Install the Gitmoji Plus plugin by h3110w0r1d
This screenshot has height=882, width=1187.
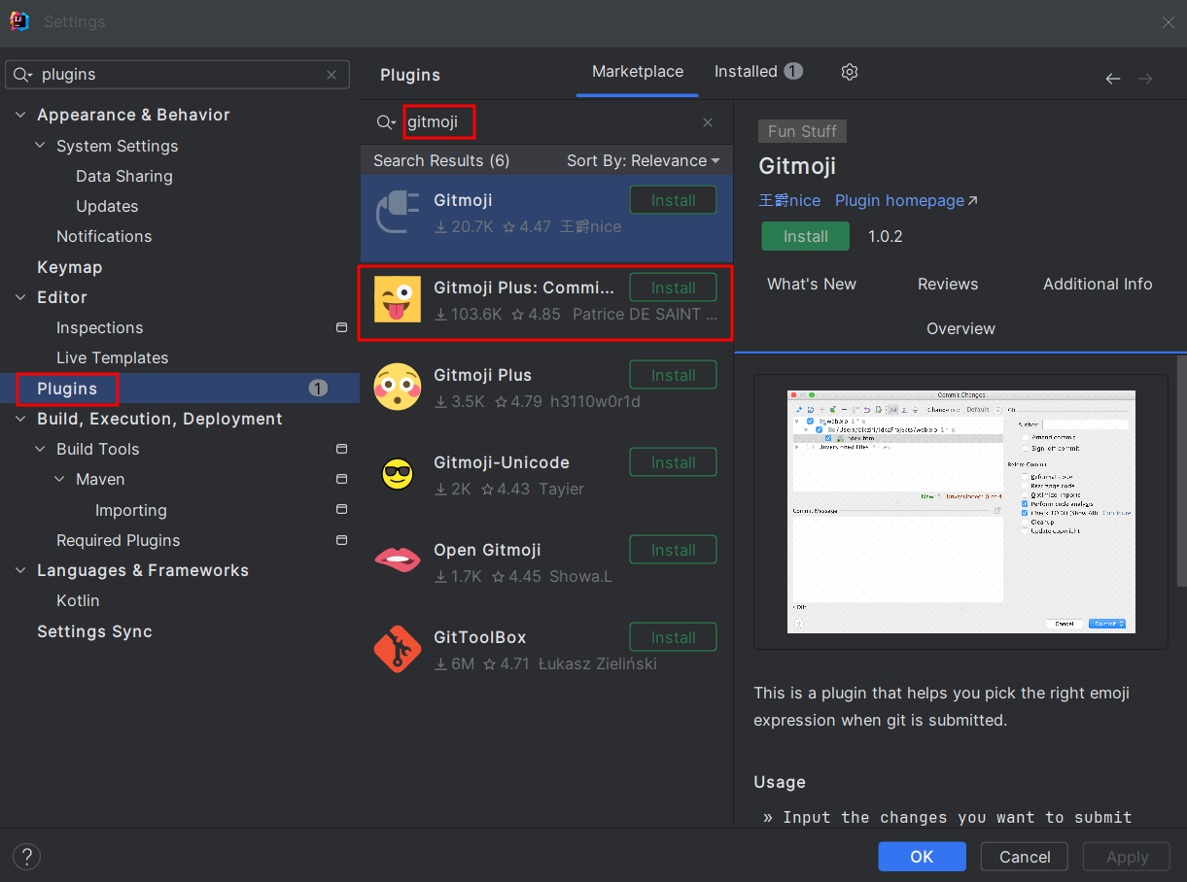(x=674, y=375)
